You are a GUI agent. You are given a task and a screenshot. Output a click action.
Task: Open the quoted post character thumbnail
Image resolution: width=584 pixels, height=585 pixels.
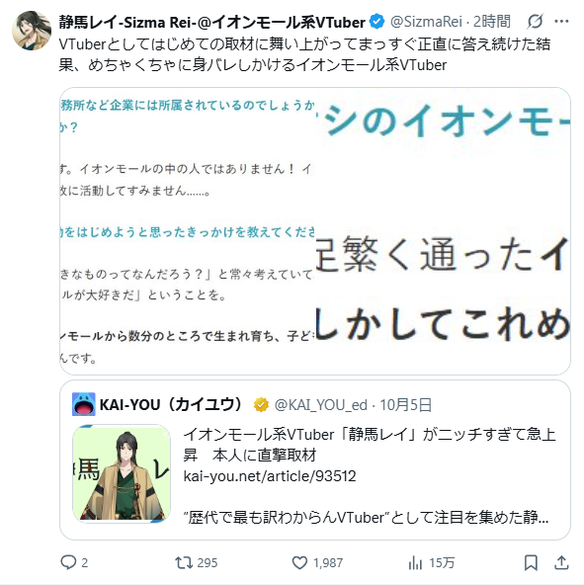click(122, 473)
